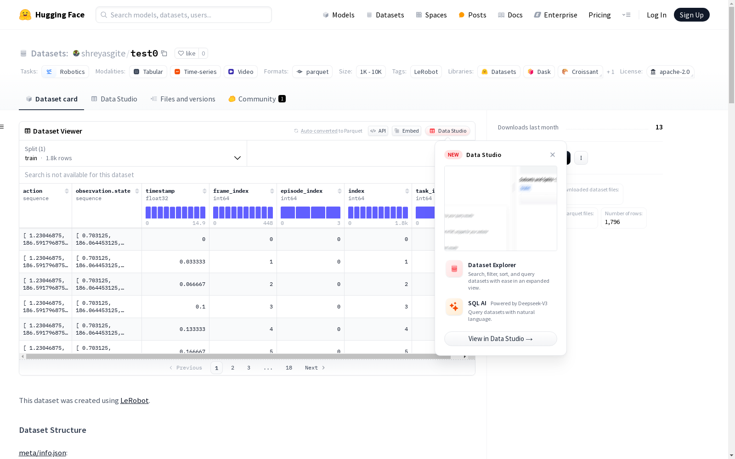Click the Tabular modality tag
This screenshot has height=459, width=735.
click(148, 72)
